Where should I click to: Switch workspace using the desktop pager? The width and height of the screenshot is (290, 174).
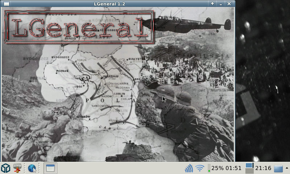click(249, 168)
